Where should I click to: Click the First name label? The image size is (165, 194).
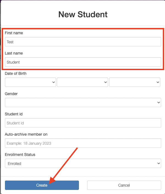pyautogui.click(x=14, y=33)
